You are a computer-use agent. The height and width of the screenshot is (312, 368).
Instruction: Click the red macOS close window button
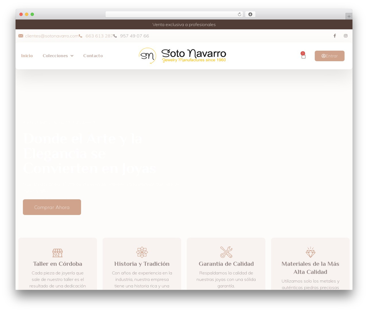coord(21,14)
